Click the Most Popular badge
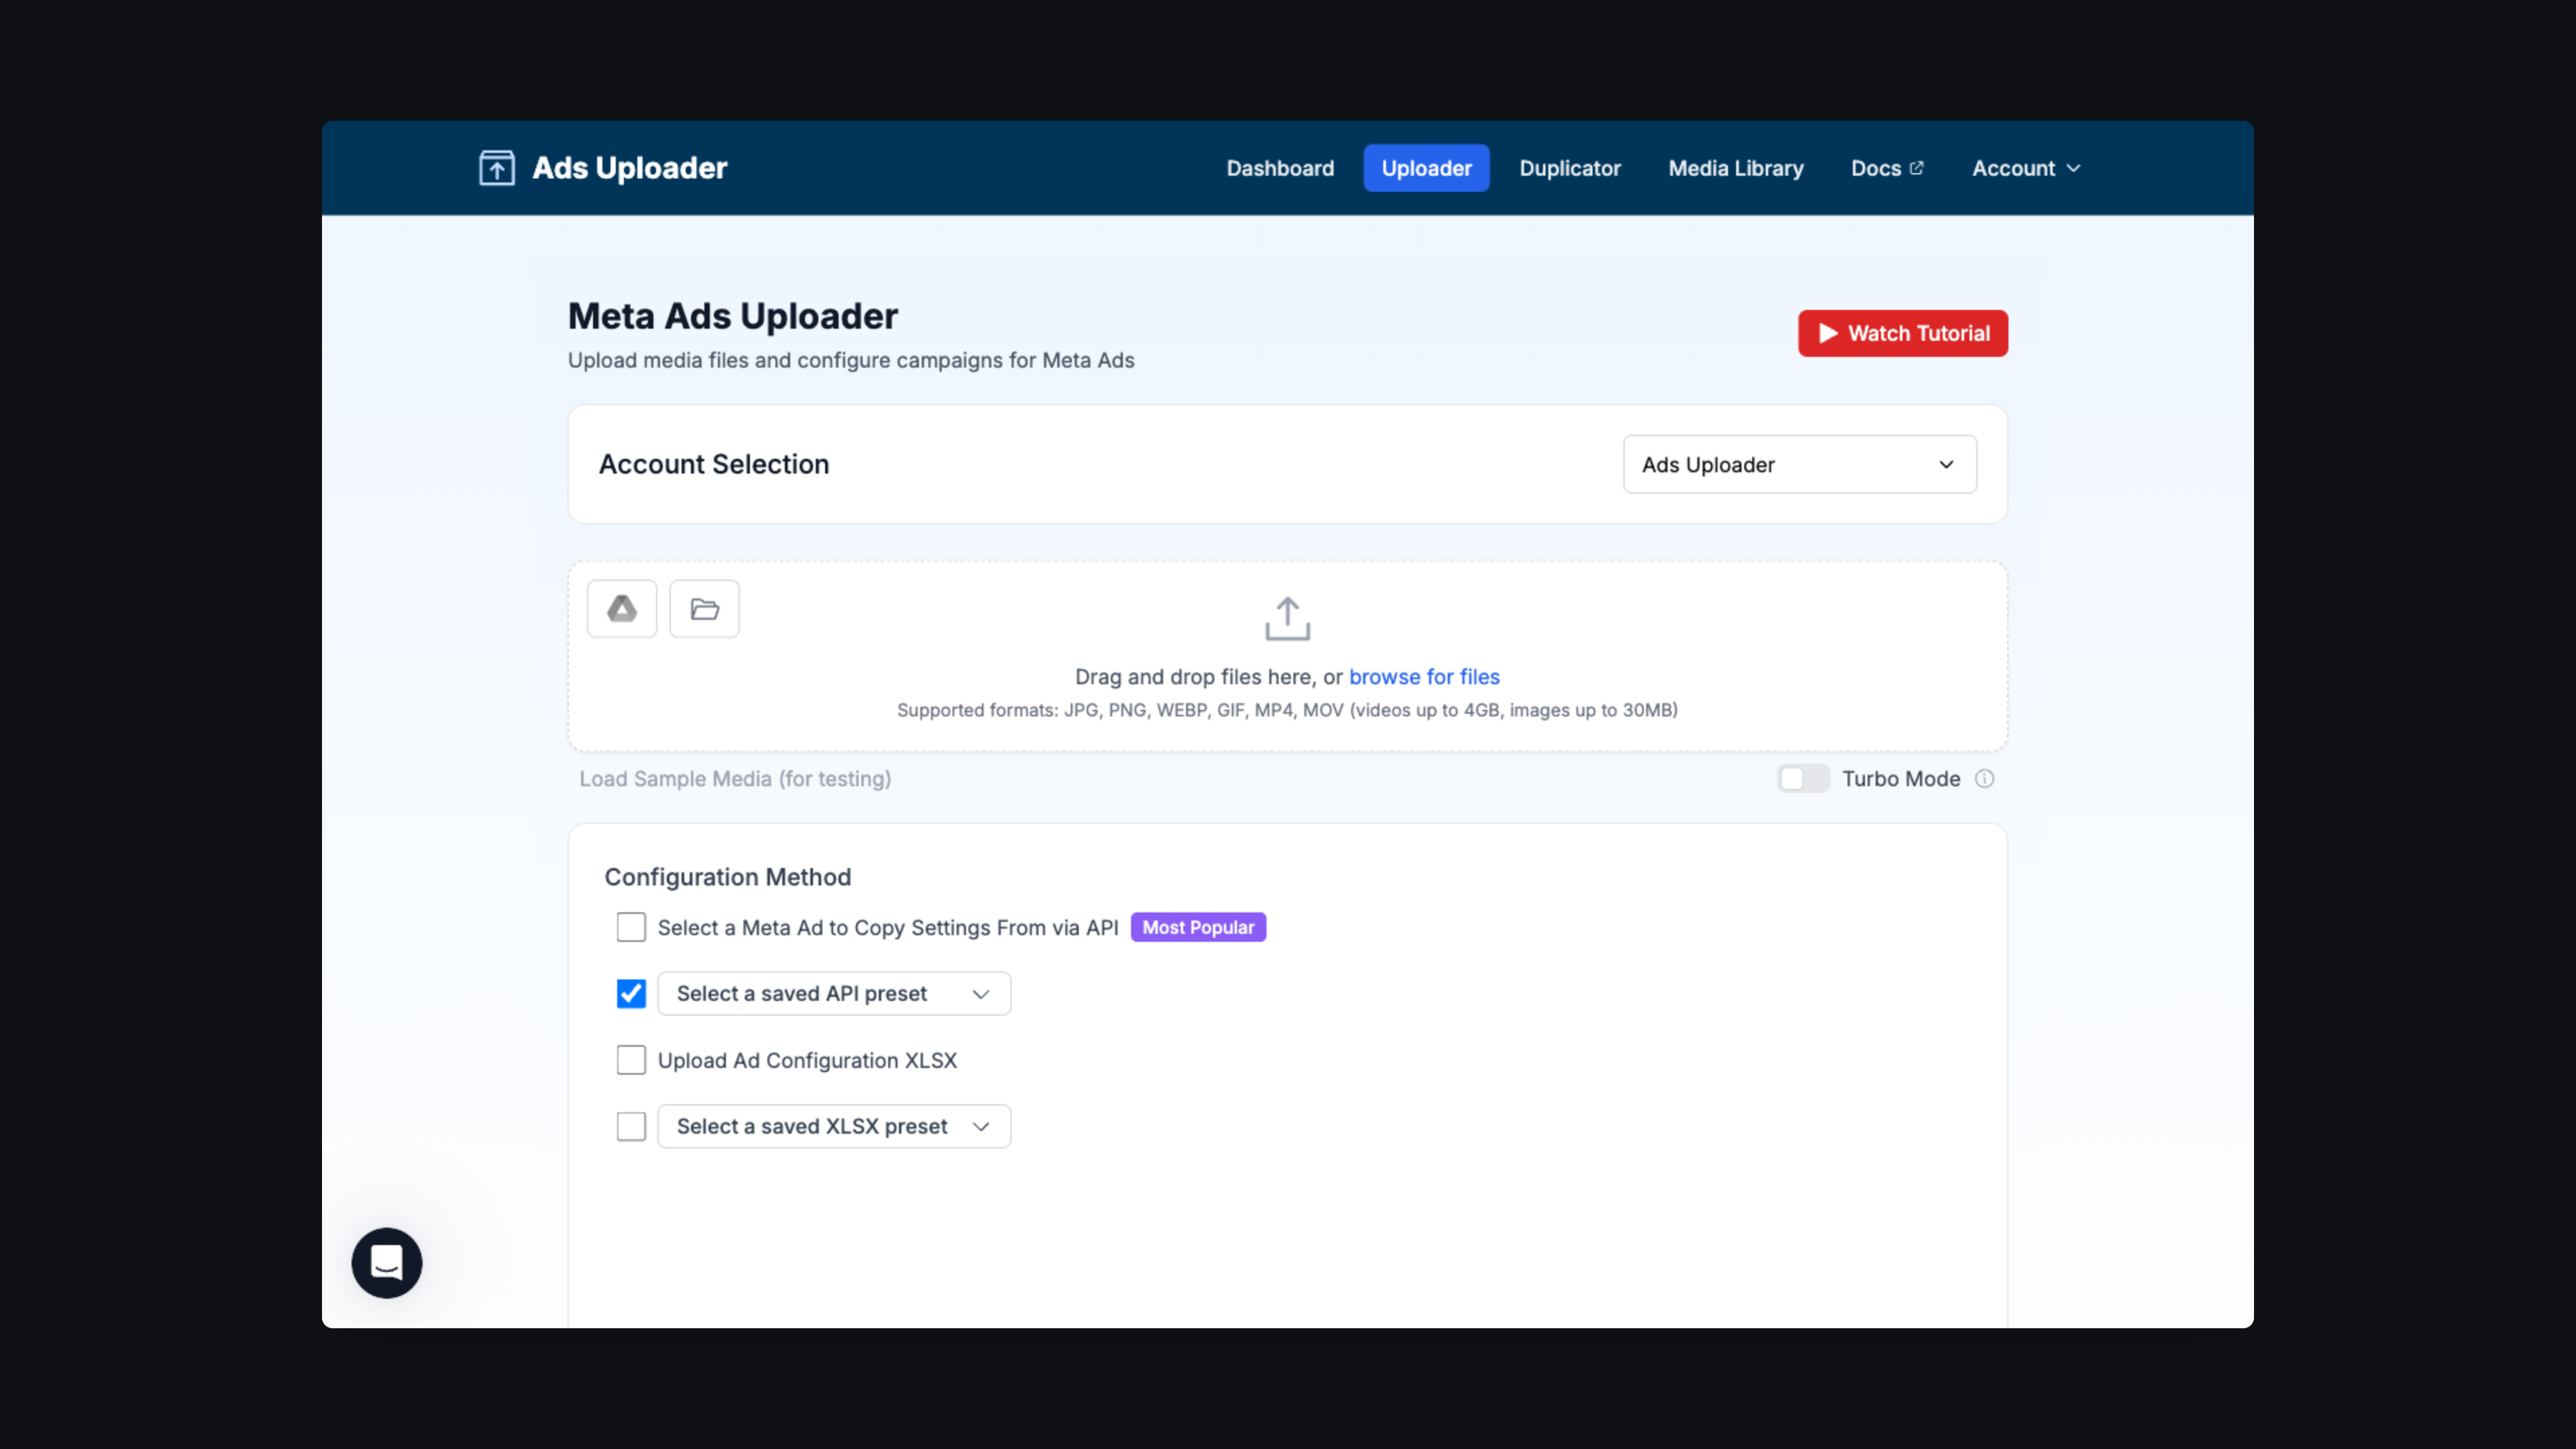Screen dimensions: 2576x1449 (x=1198, y=927)
